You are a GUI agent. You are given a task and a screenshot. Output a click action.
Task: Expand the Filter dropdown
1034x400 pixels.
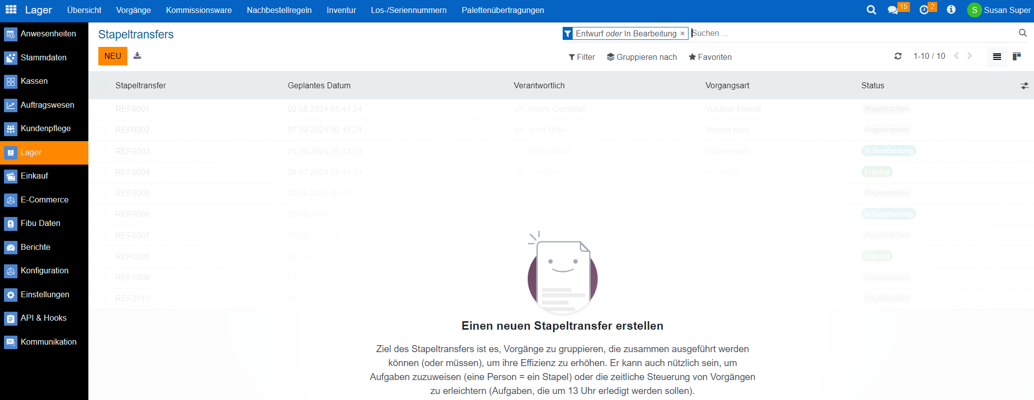[582, 57]
